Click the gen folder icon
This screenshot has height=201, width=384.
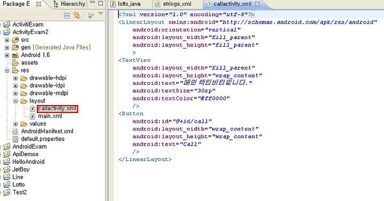[15, 47]
